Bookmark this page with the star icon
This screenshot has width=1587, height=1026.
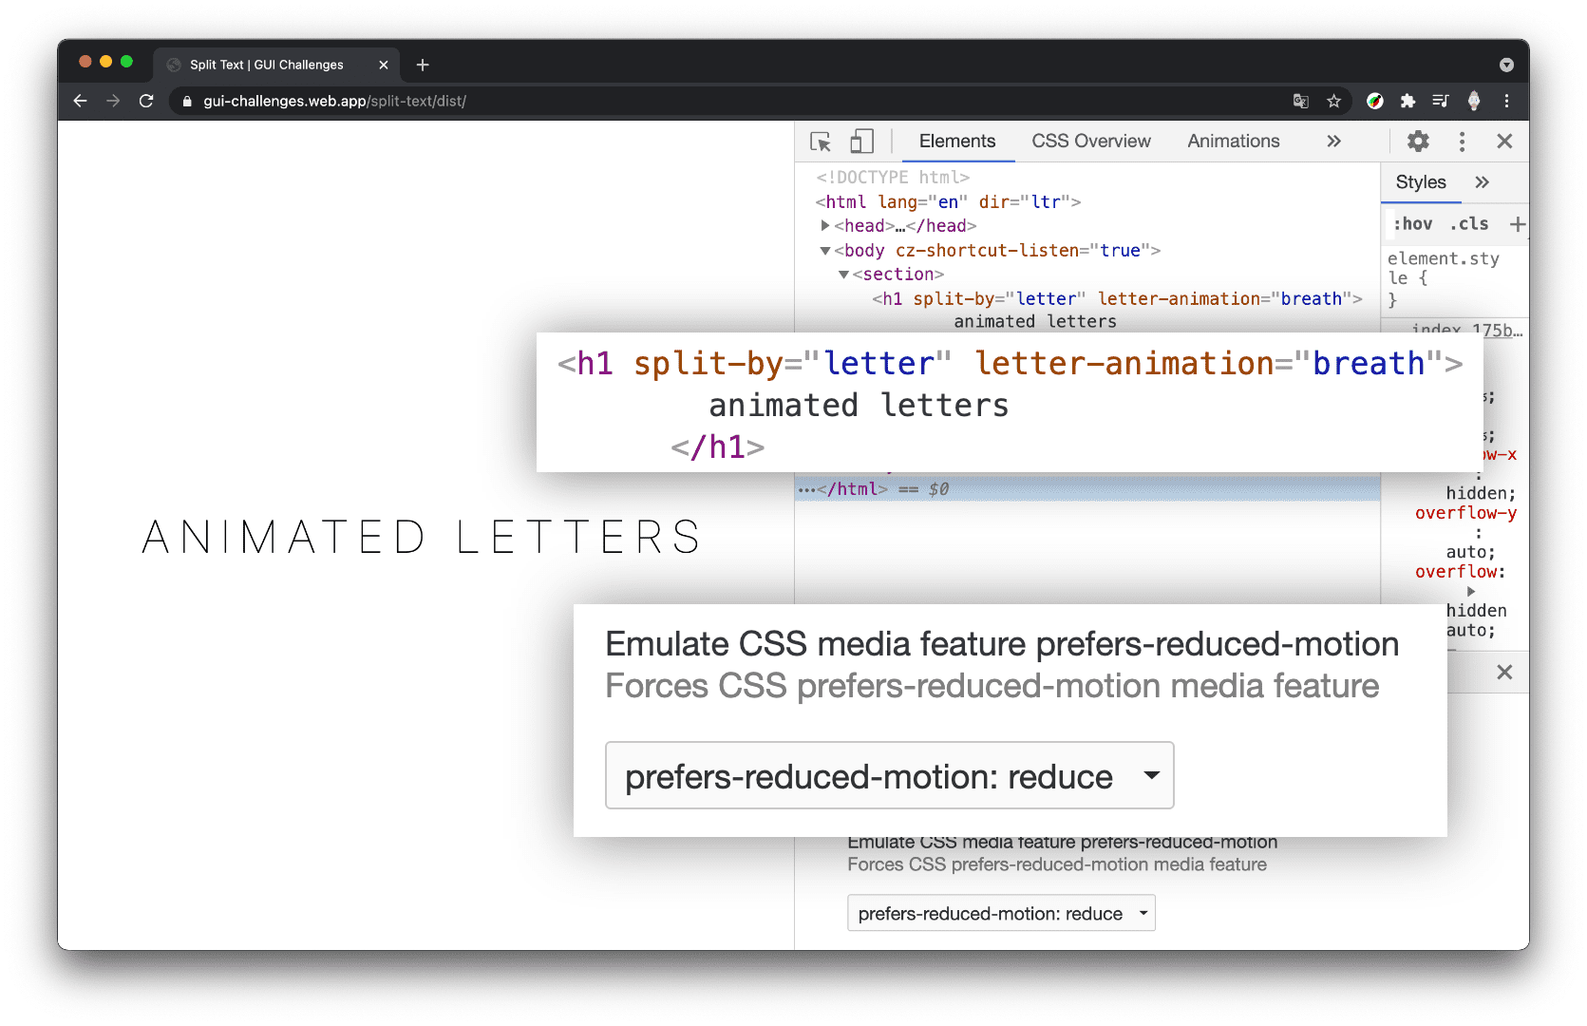point(1333,101)
